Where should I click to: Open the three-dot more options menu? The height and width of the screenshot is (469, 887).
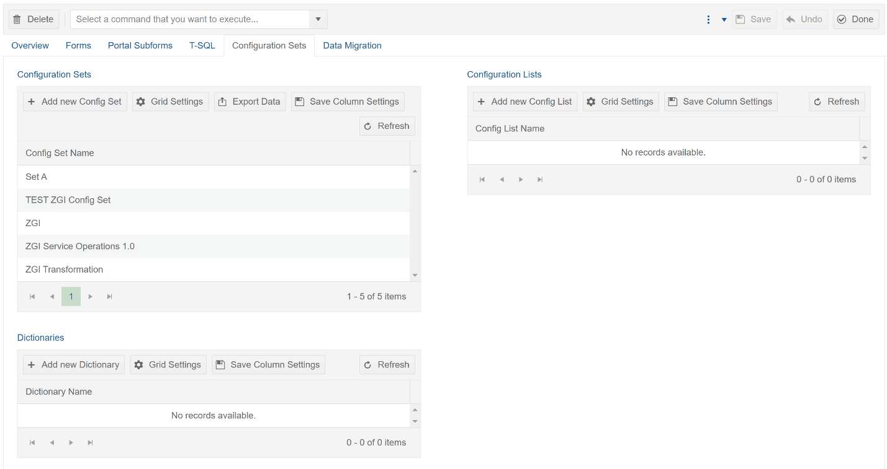[708, 19]
